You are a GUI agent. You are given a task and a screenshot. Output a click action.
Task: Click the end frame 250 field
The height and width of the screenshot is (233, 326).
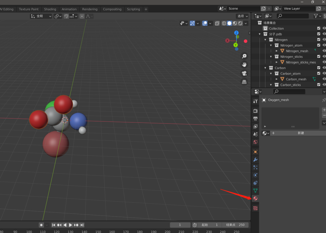pos(235,225)
